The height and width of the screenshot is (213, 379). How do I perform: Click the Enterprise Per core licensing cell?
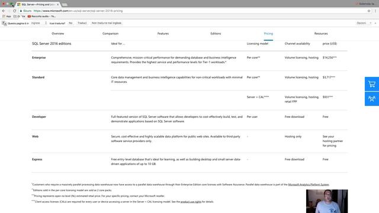coord(253,58)
